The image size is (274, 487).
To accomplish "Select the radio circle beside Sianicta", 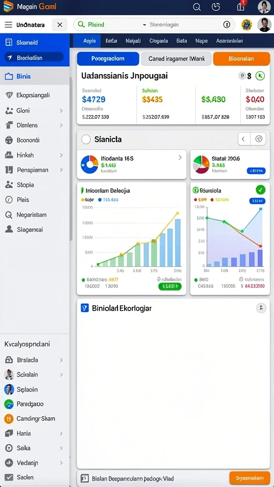I will click(86, 139).
